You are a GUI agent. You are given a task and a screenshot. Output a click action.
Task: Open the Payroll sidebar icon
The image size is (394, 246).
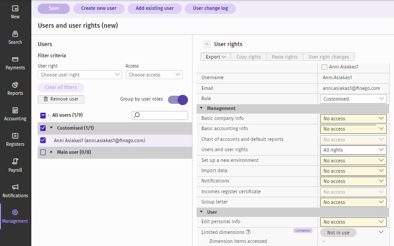coord(15,161)
